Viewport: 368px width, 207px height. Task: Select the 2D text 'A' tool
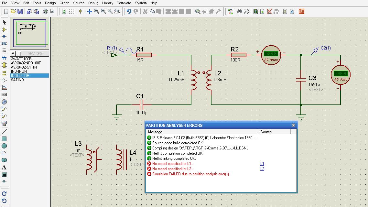coord(4,167)
